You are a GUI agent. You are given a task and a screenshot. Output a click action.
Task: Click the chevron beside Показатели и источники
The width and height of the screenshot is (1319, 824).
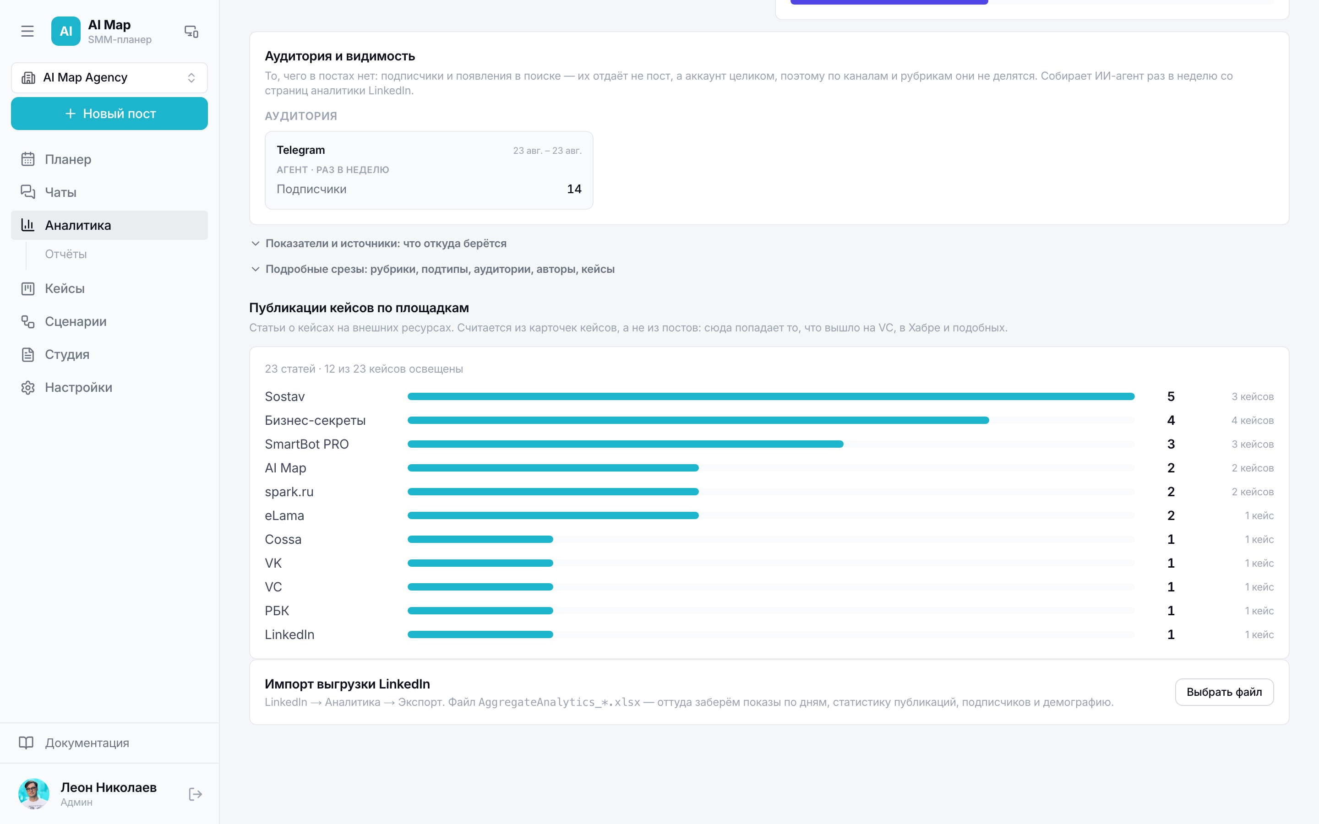(255, 243)
